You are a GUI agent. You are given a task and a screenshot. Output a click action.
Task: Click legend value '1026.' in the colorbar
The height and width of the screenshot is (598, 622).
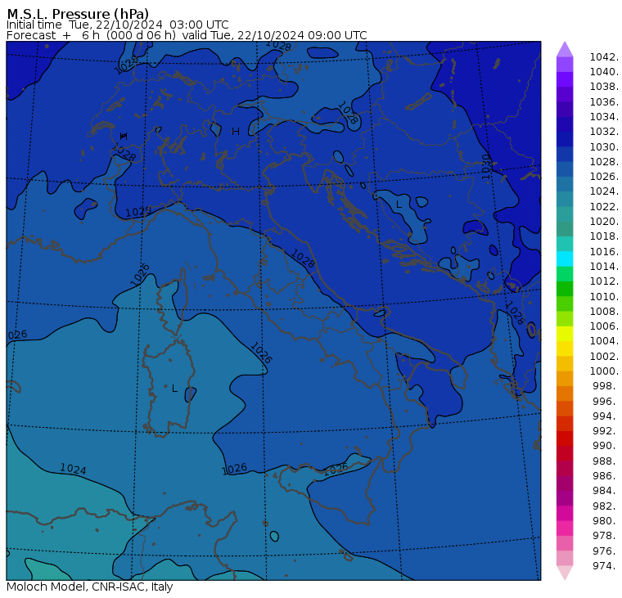604,176
